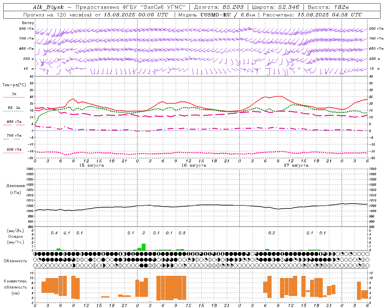Screen dimensions: 385x308
Task: Click the '0.4' precipitation amount value
Action: tap(54, 233)
